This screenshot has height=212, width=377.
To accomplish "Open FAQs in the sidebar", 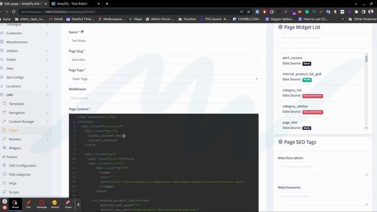I will click(x=12, y=183).
